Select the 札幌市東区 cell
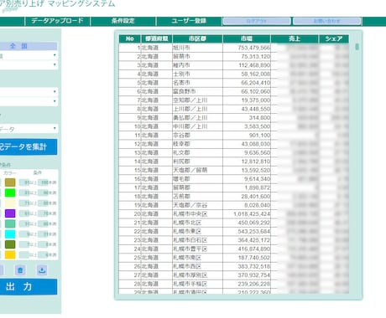 click(x=197, y=231)
